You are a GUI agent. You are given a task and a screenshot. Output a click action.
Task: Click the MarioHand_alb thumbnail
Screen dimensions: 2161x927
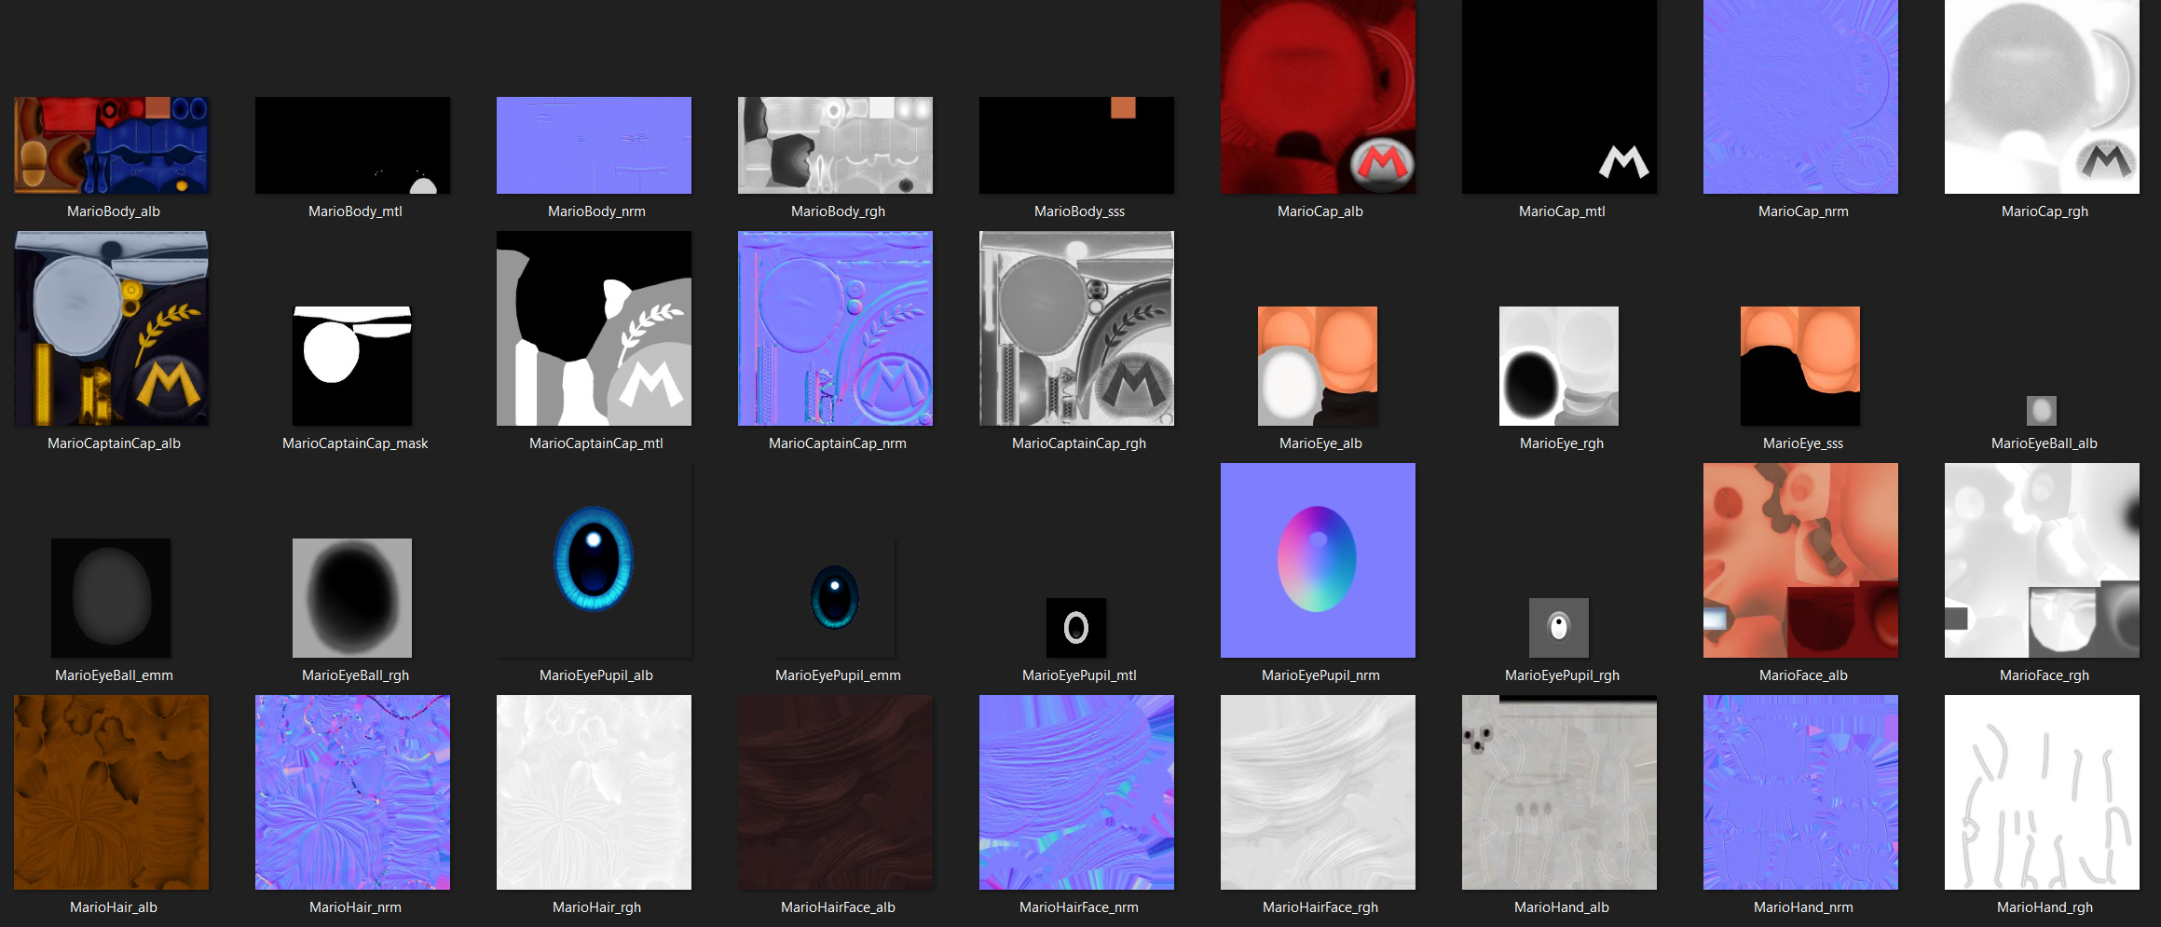click(1559, 793)
